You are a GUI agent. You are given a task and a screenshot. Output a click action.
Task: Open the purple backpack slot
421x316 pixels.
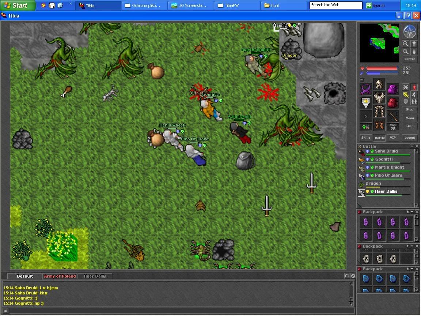pyautogui.click(x=392, y=89)
